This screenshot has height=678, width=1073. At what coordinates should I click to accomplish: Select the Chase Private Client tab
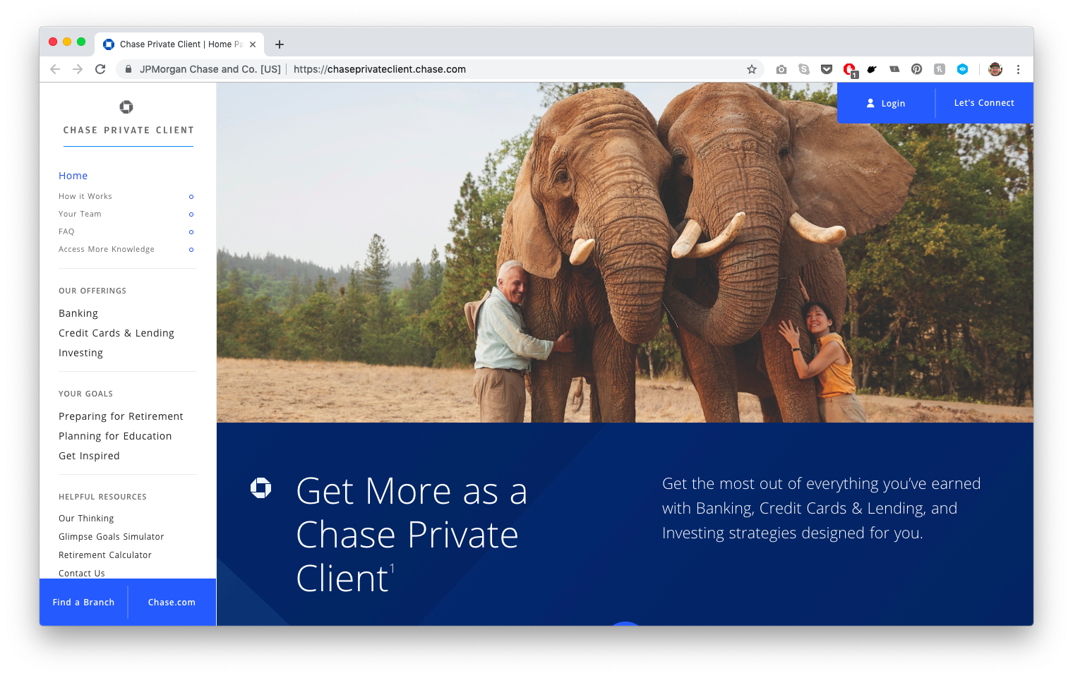179,44
